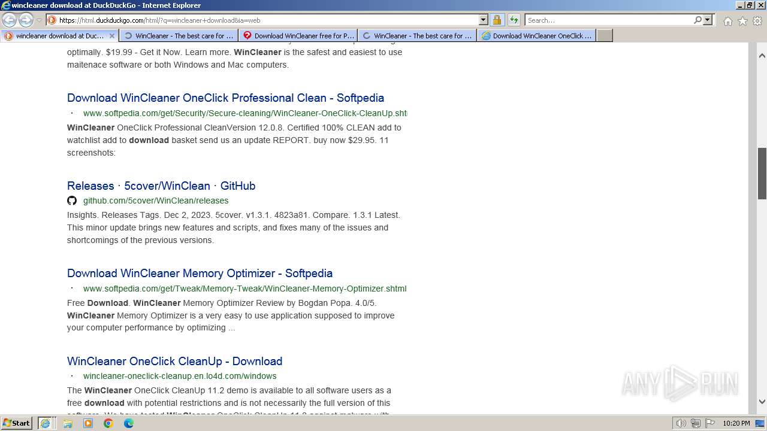Viewport: 767px width, 431px height.
Task: Open Releases · 5cover/WinClean · GitHub result
Action: pos(161,186)
